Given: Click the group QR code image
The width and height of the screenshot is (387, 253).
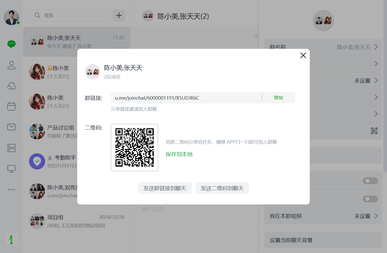Looking at the screenshot, I should tap(134, 147).
